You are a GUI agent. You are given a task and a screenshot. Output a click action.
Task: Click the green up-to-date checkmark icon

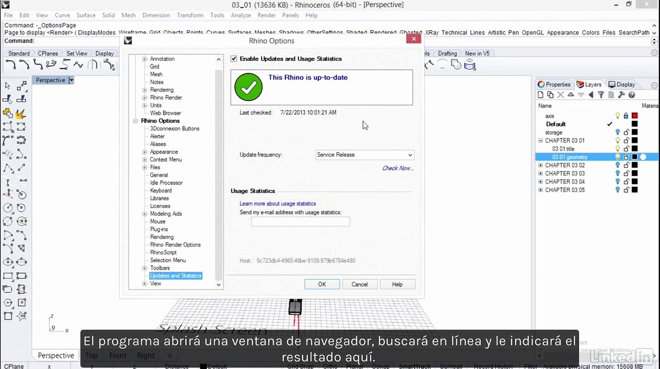(248, 88)
